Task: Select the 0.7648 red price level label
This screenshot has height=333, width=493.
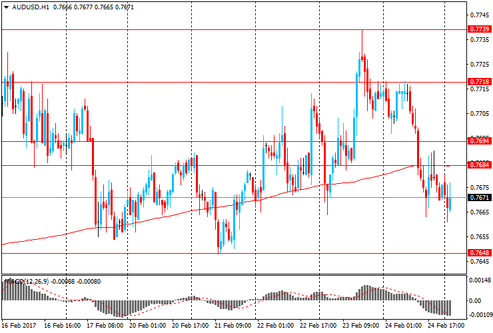Action: (x=479, y=253)
